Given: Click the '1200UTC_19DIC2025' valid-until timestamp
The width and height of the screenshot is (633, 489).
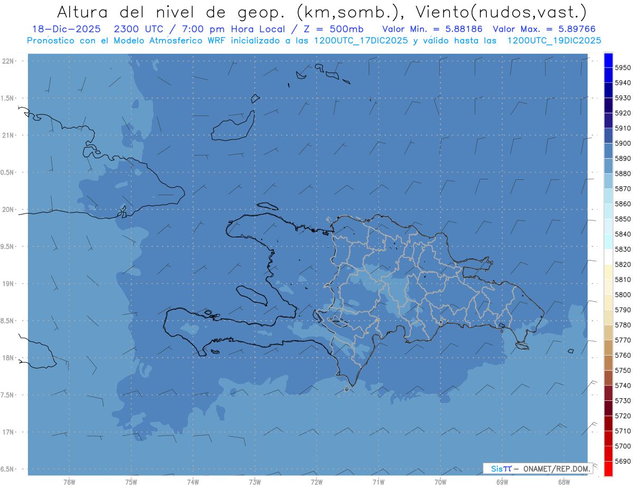Looking at the screenshot, I should coord(554,40).
